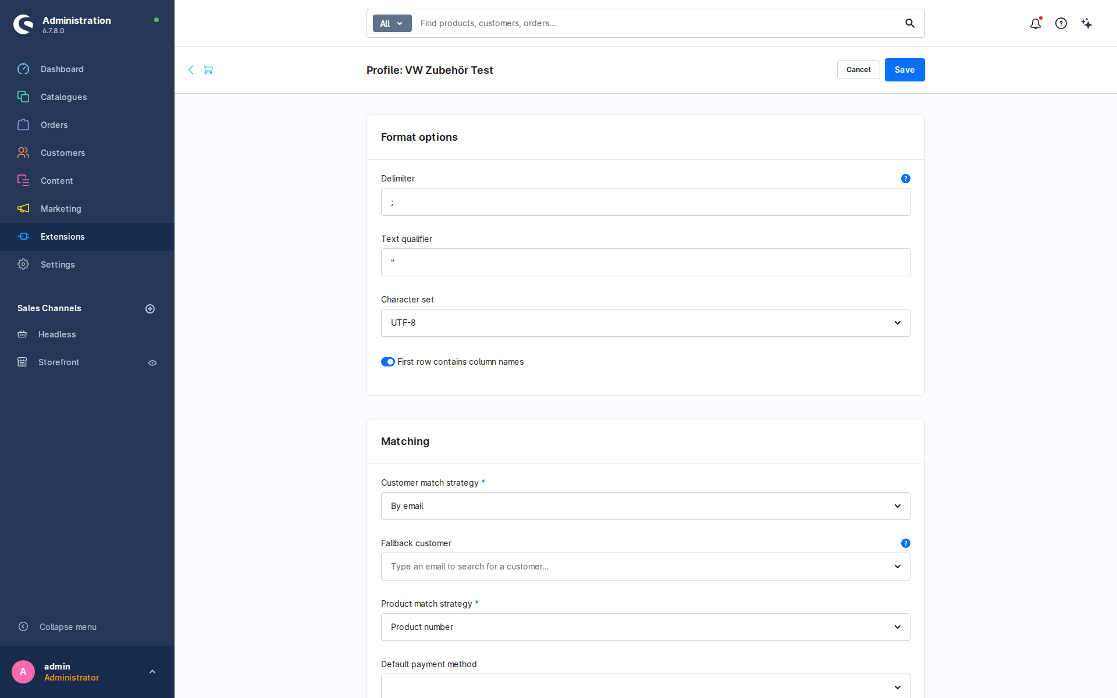Screen dimensions: 1117x698
Task: Open the Extensions menu item
Action: [87, 237]
